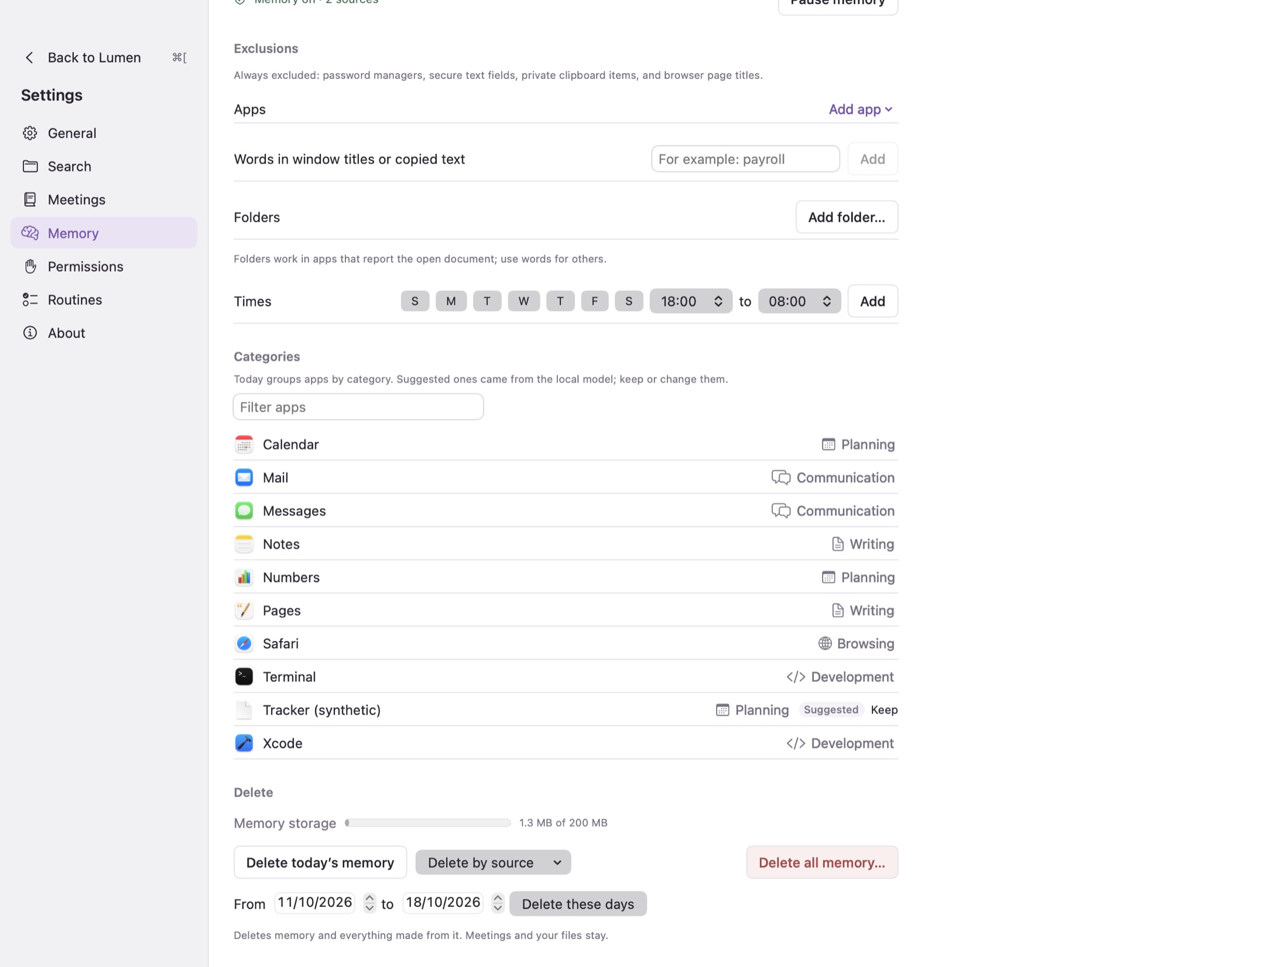
Task: Click the From date 11/10/2026 stepper arrows
Action: pyautogui.click(x=369, y=903)
